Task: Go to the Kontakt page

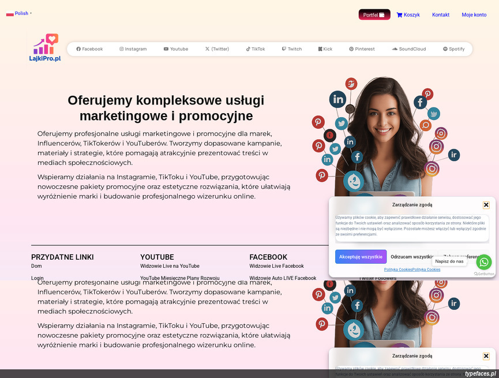Action: pos(440,14)
